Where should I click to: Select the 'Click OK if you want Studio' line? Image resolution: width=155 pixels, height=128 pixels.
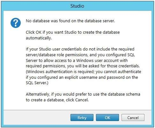pos(73,32)
